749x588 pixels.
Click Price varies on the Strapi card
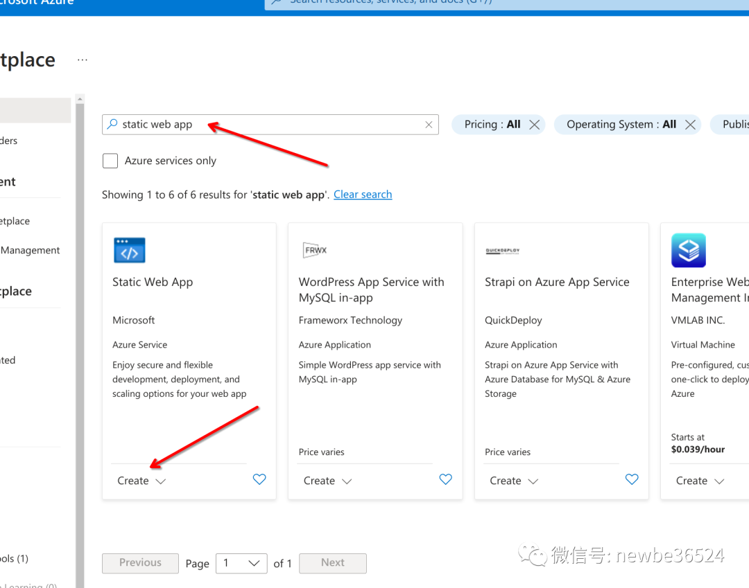[x=508, y=452]
